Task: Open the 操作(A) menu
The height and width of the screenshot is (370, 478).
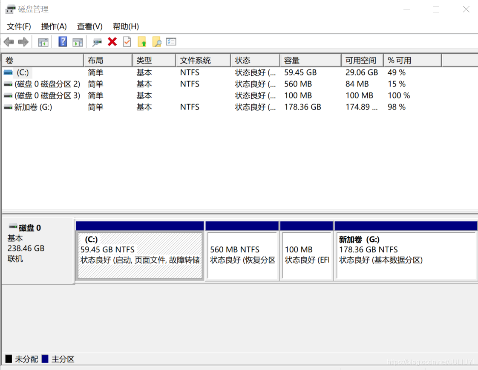Action: (54, 26)
